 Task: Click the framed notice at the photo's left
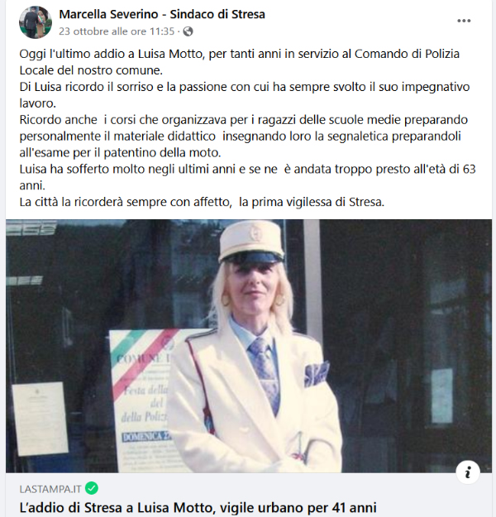[40, 419]
